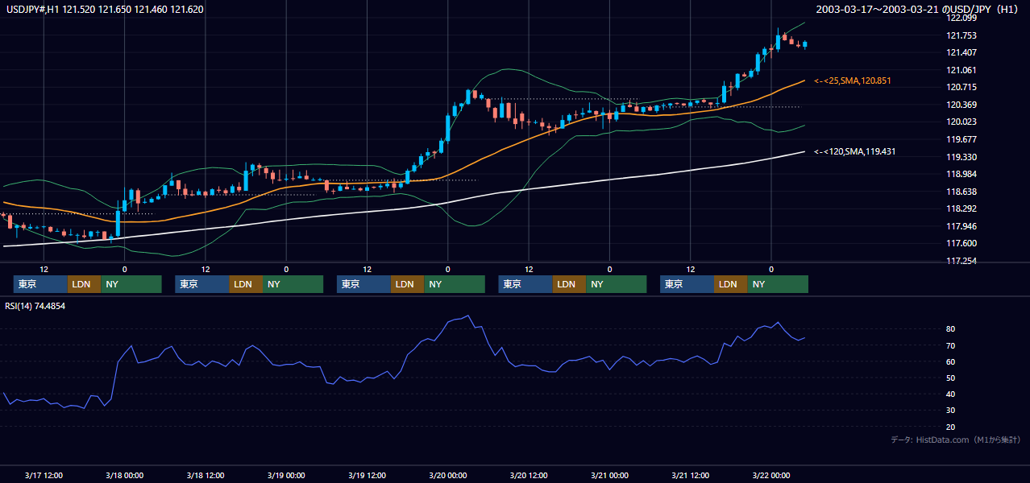Click the 3/19 12:00 time axis label
This screenshot has height=483, width=1030.
(368, 475)
